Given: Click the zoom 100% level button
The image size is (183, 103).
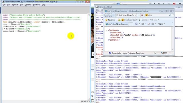Looking at the screenshot, I should coord(164,53).
